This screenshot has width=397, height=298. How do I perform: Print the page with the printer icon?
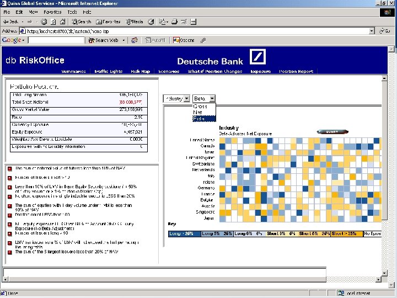pyautogui.click(x=174, y=22)
